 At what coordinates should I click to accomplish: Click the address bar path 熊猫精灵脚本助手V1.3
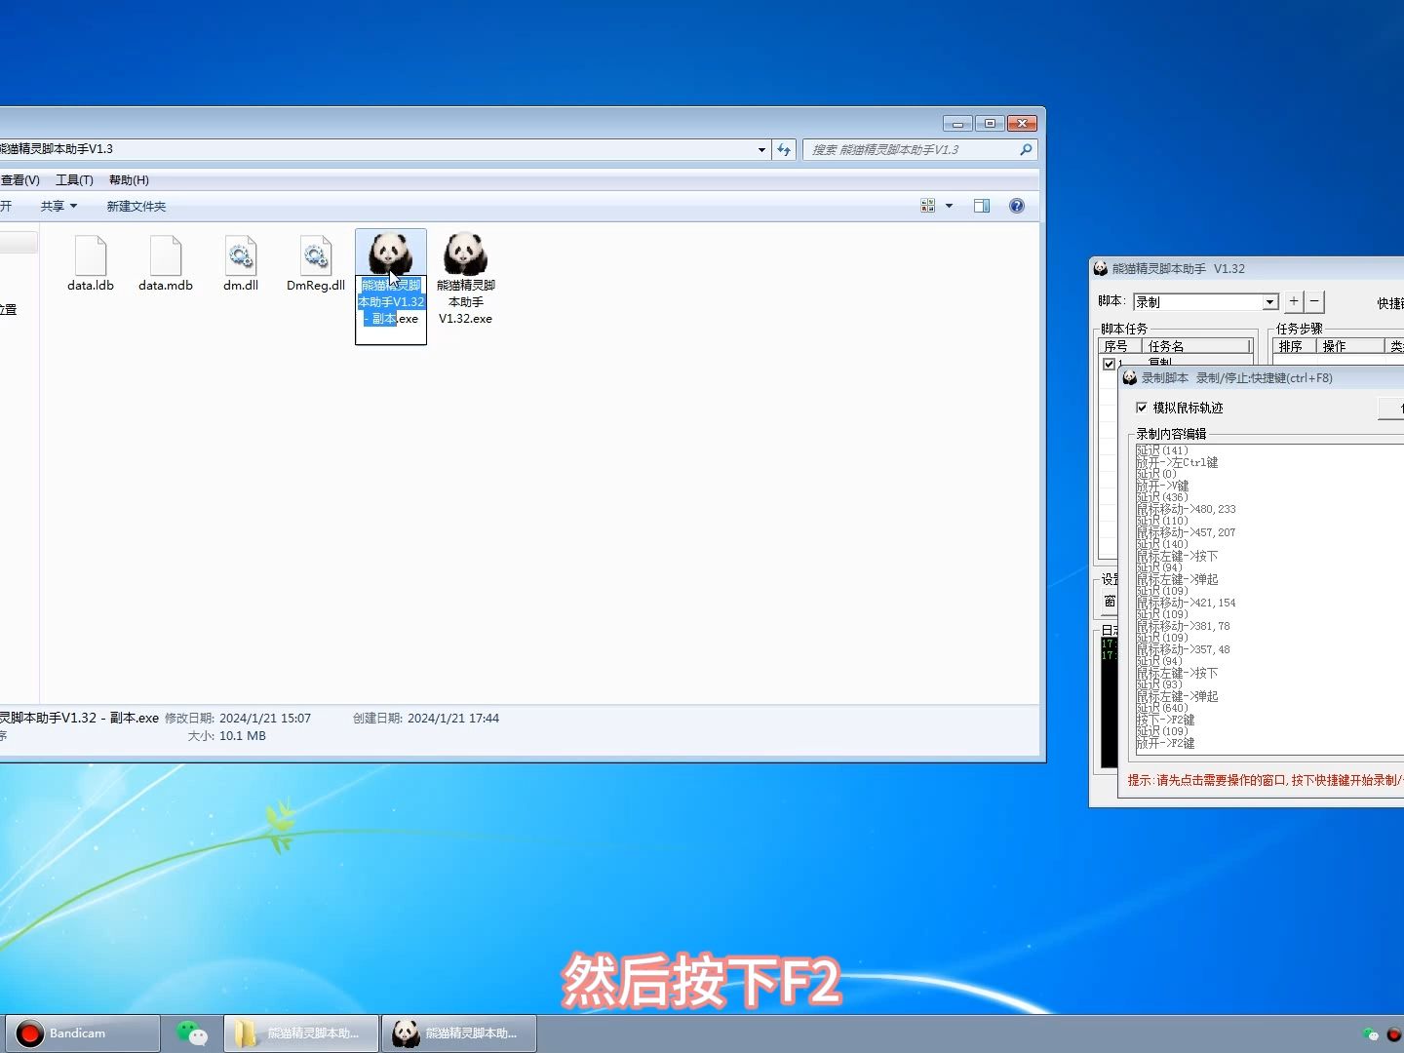point(57,149)
